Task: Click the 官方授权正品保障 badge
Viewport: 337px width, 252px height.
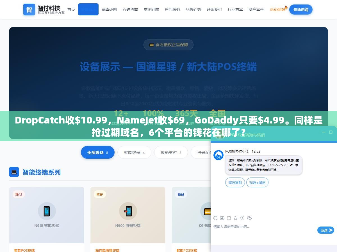Action: click(x=168, y=45)
